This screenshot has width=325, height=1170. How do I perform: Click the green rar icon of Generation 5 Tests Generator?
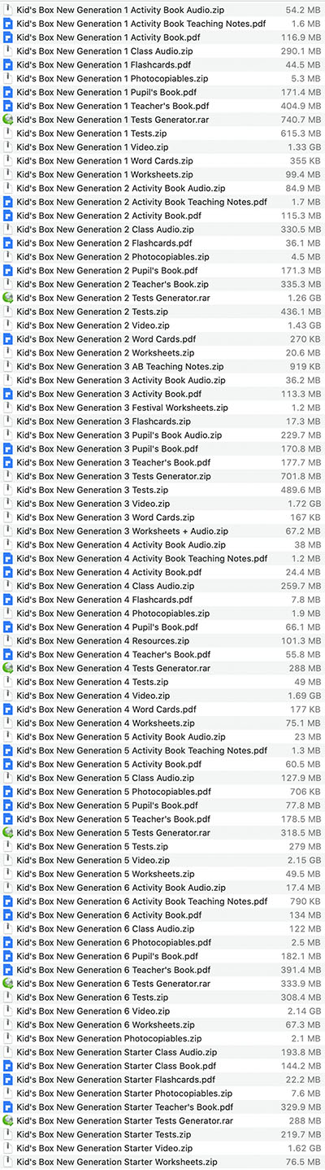coord(7,832)
